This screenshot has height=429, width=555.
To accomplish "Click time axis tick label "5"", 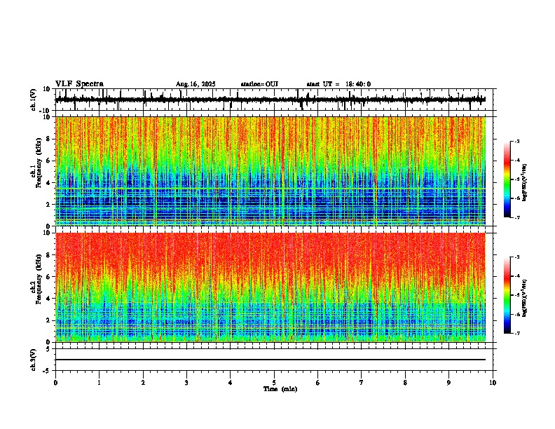I will coord(274,383).
